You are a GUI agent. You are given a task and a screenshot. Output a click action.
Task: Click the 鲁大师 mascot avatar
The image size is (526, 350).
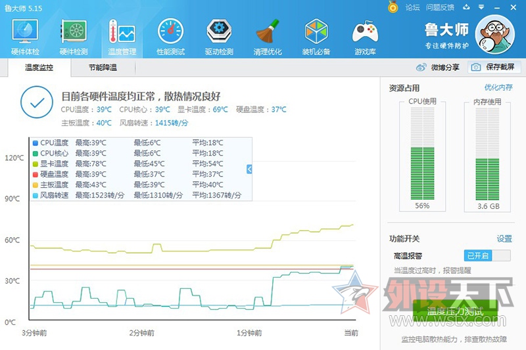495,34
